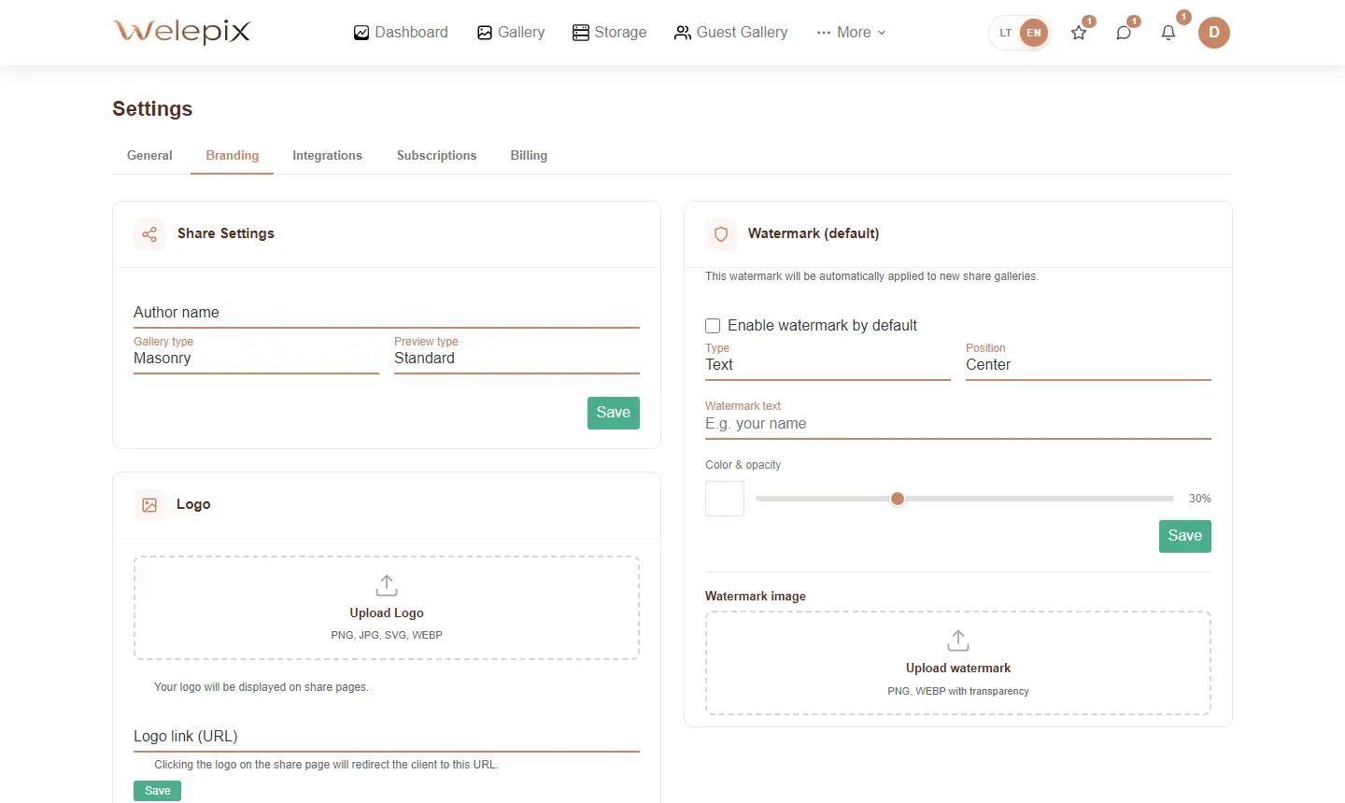1345x803 pixels.
Task: Open the watermark Position dropdown
Action: 1088,362
